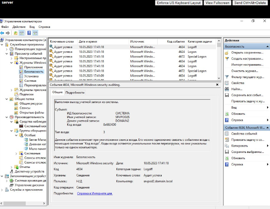
Task: Click the Создать настраиваемое представление funnel icon
Action: click(x=227, y=59)
